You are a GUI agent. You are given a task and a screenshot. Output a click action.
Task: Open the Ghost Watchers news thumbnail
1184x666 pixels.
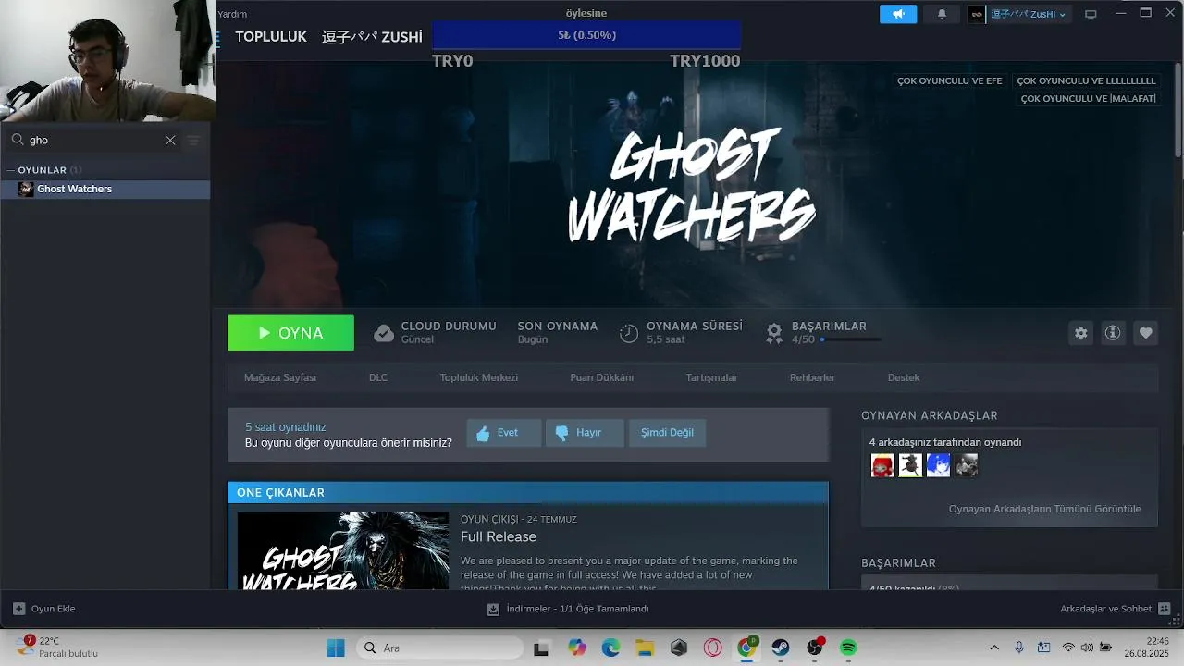click(x=343, y=551)
